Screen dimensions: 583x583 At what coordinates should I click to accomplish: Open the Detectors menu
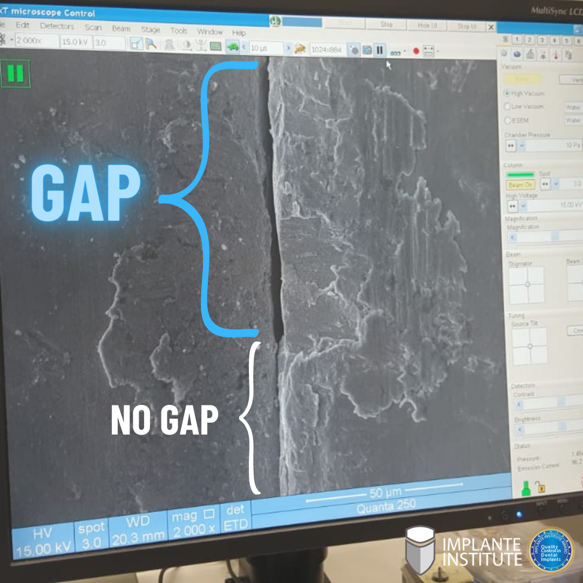pyautogui.click(x=57, y=26)
